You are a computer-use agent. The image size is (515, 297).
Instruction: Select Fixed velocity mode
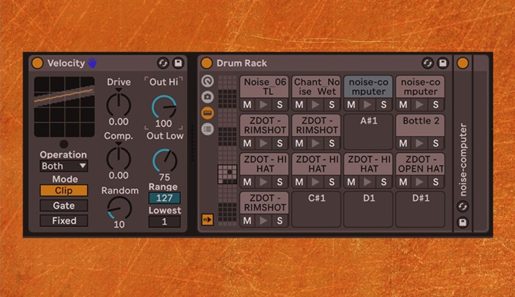click(x=64, y=221)
